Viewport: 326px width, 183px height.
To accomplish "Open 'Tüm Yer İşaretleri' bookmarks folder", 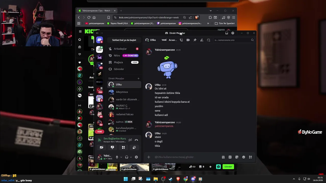I will click(x=225, y=23).
